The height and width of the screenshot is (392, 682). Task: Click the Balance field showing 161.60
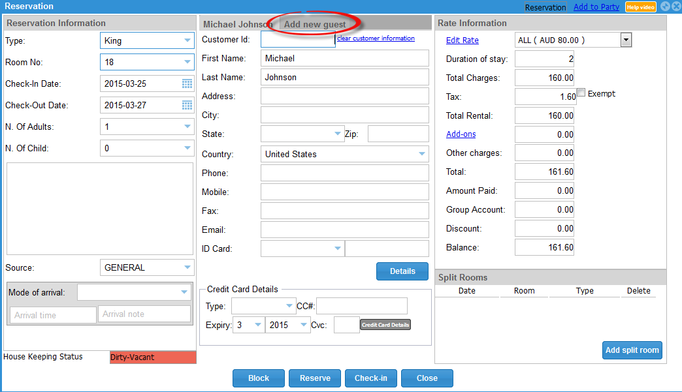(544, 247)
